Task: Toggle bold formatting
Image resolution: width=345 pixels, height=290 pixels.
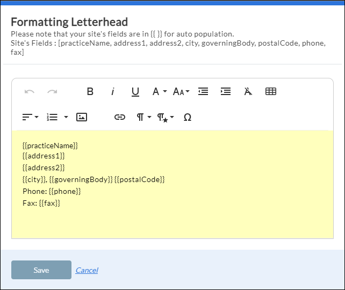Action: 90,92
